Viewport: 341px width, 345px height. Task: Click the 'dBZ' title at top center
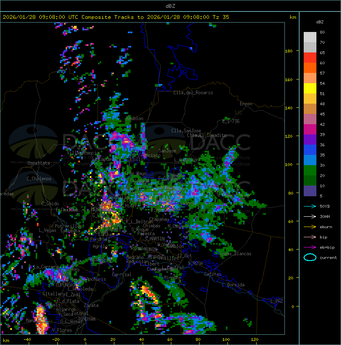coord(170,6)
